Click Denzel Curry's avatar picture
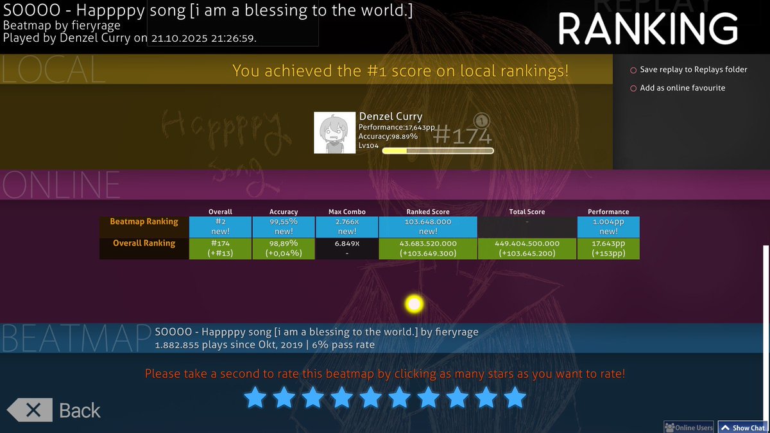Image resolution: width=770 pixels, height=433 pixels. (334, 133)
